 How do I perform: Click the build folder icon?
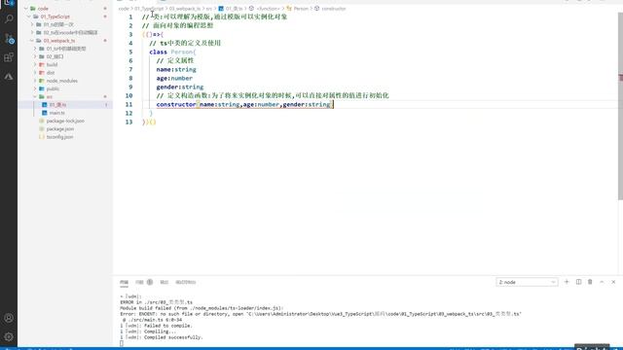coord(42,65)
